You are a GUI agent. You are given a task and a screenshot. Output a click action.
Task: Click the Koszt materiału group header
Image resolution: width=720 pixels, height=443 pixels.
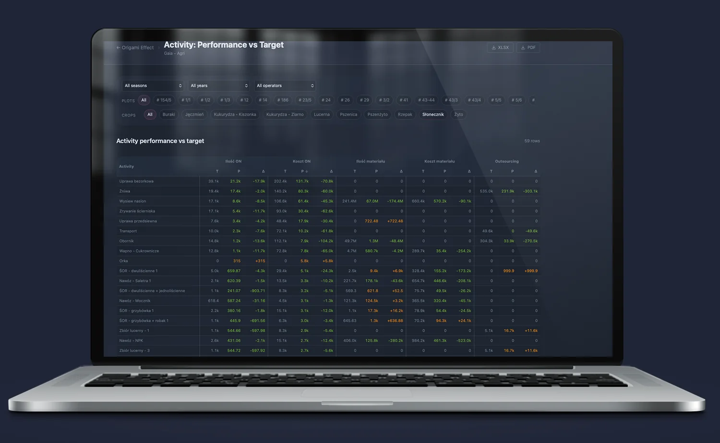(x=439, y=162)
